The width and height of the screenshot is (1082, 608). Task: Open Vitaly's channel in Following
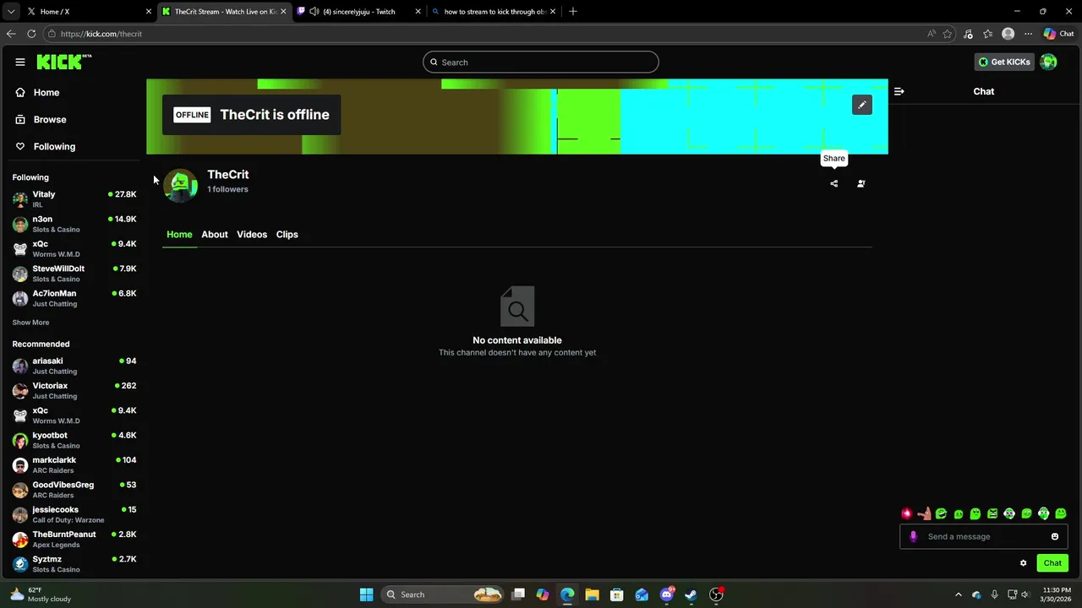point(74,199)
